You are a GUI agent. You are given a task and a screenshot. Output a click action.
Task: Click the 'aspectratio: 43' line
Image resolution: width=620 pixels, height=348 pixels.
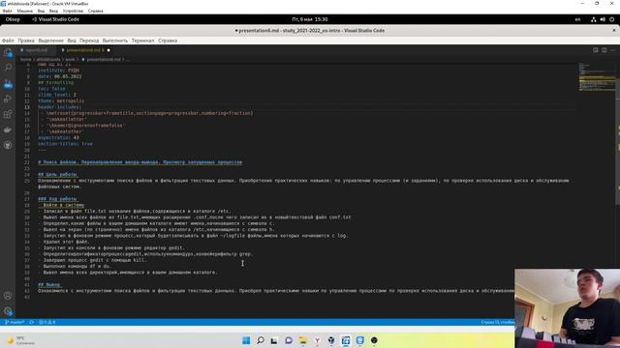(x=58, y=137)
